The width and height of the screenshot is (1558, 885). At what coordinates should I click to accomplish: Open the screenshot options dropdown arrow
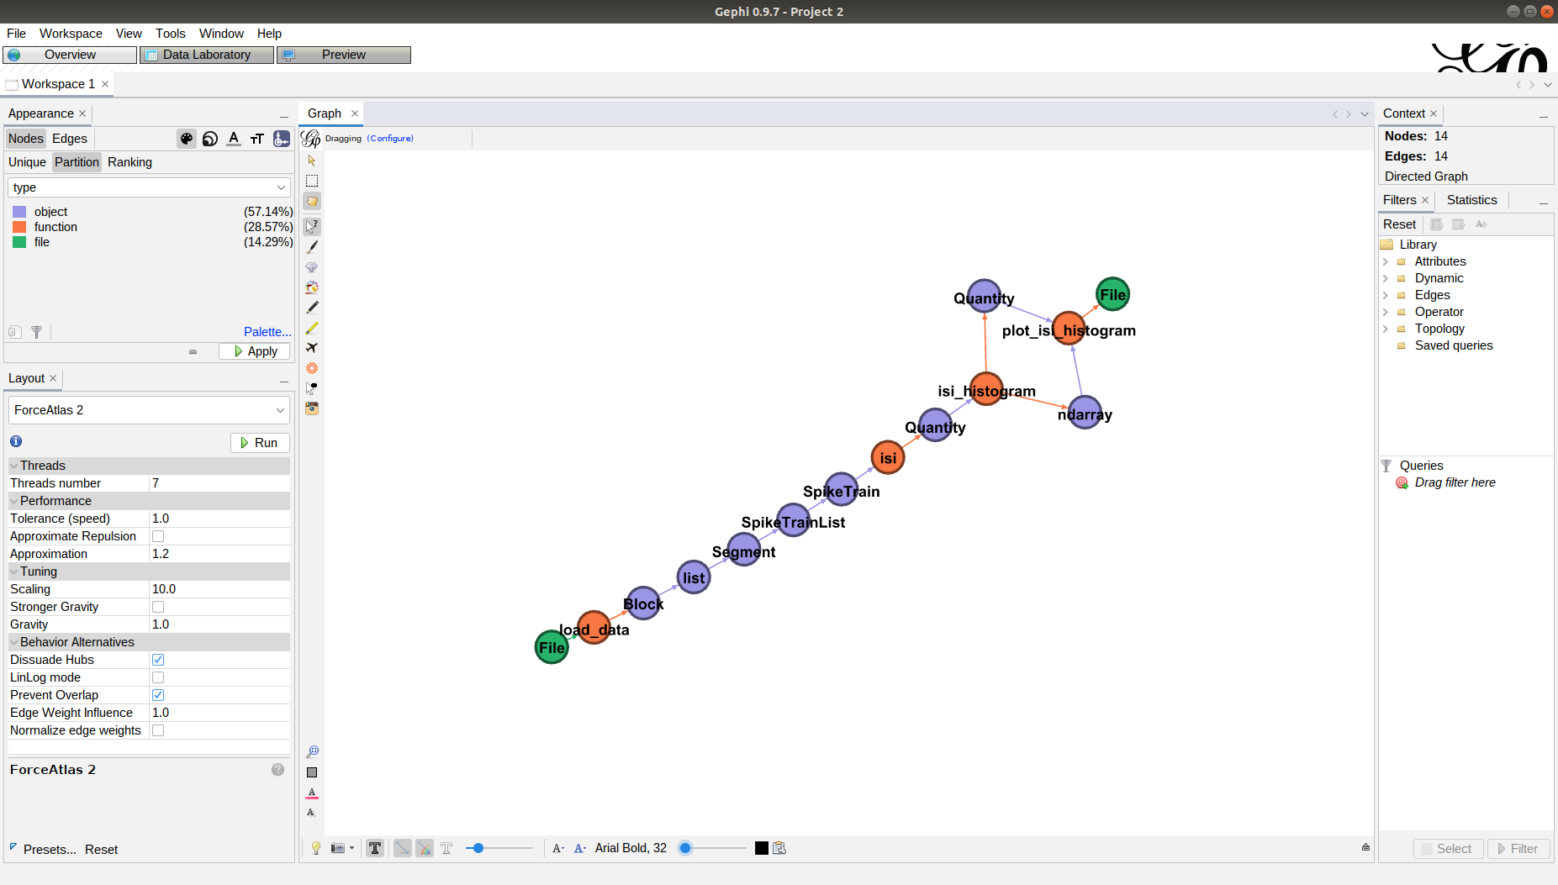(x=351, y=848)
